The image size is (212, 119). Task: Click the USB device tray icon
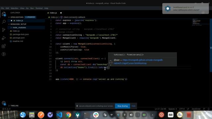(125, 115)
